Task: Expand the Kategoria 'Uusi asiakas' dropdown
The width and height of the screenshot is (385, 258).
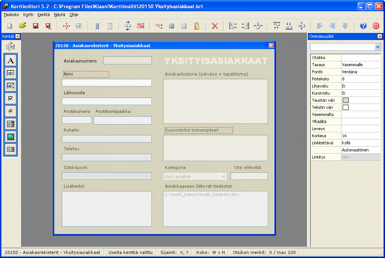Action: point(223,176)
